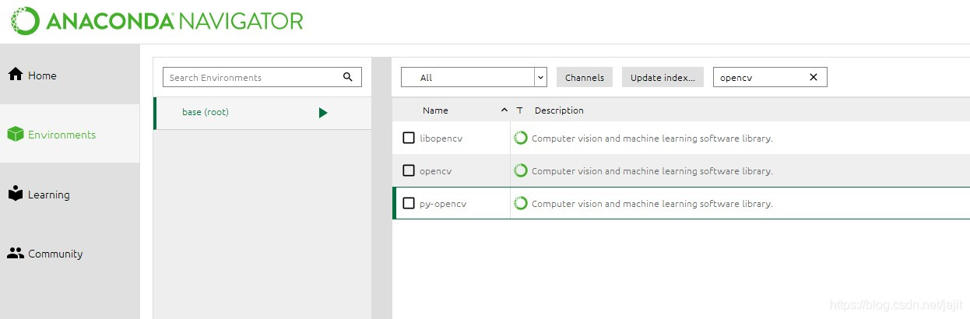Select the py-opencv package checkbox
Screen dimensions: 970x319
coord(409,203)
